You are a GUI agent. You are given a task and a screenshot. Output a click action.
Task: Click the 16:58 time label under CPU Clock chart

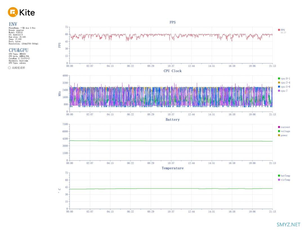[x=232, y=115]
